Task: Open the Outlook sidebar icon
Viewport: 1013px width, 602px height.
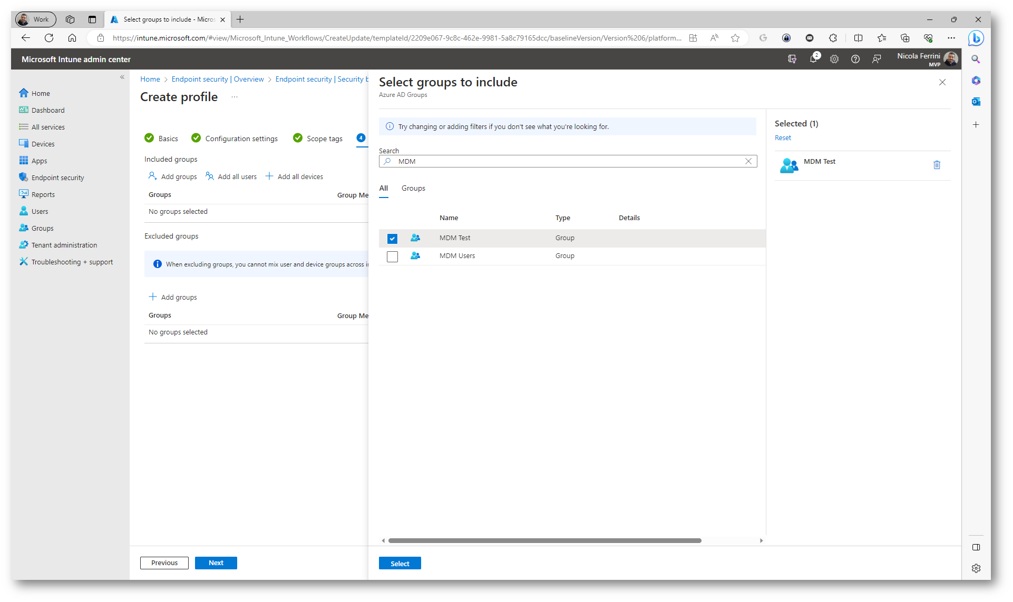Action: 976,102
